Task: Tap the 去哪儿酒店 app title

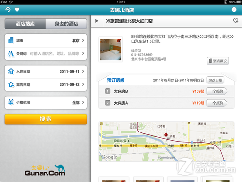Action: (122, 10)
